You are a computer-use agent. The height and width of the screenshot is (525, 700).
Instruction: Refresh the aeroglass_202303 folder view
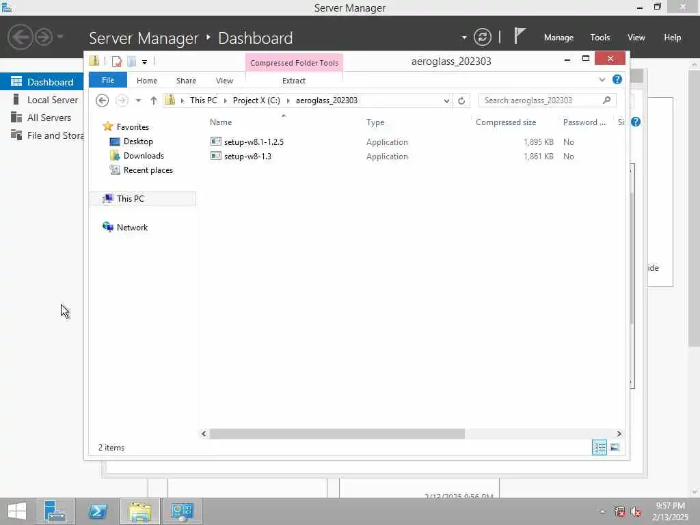[461, 100]
